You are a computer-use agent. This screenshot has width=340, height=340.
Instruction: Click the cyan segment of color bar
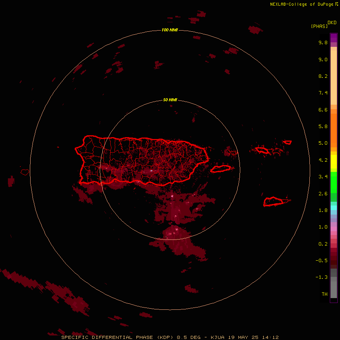(x=334, y=208)
